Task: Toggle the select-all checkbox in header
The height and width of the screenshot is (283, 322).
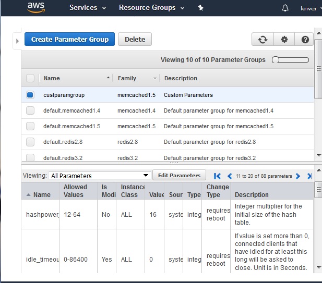Action: click(30, 78)
